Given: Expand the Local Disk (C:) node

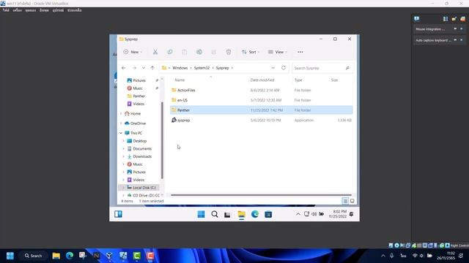Looking at the screenshot, I should click(123, 188).
